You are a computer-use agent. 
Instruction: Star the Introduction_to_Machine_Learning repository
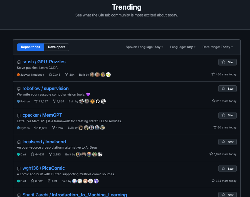[x=227, y=195]
